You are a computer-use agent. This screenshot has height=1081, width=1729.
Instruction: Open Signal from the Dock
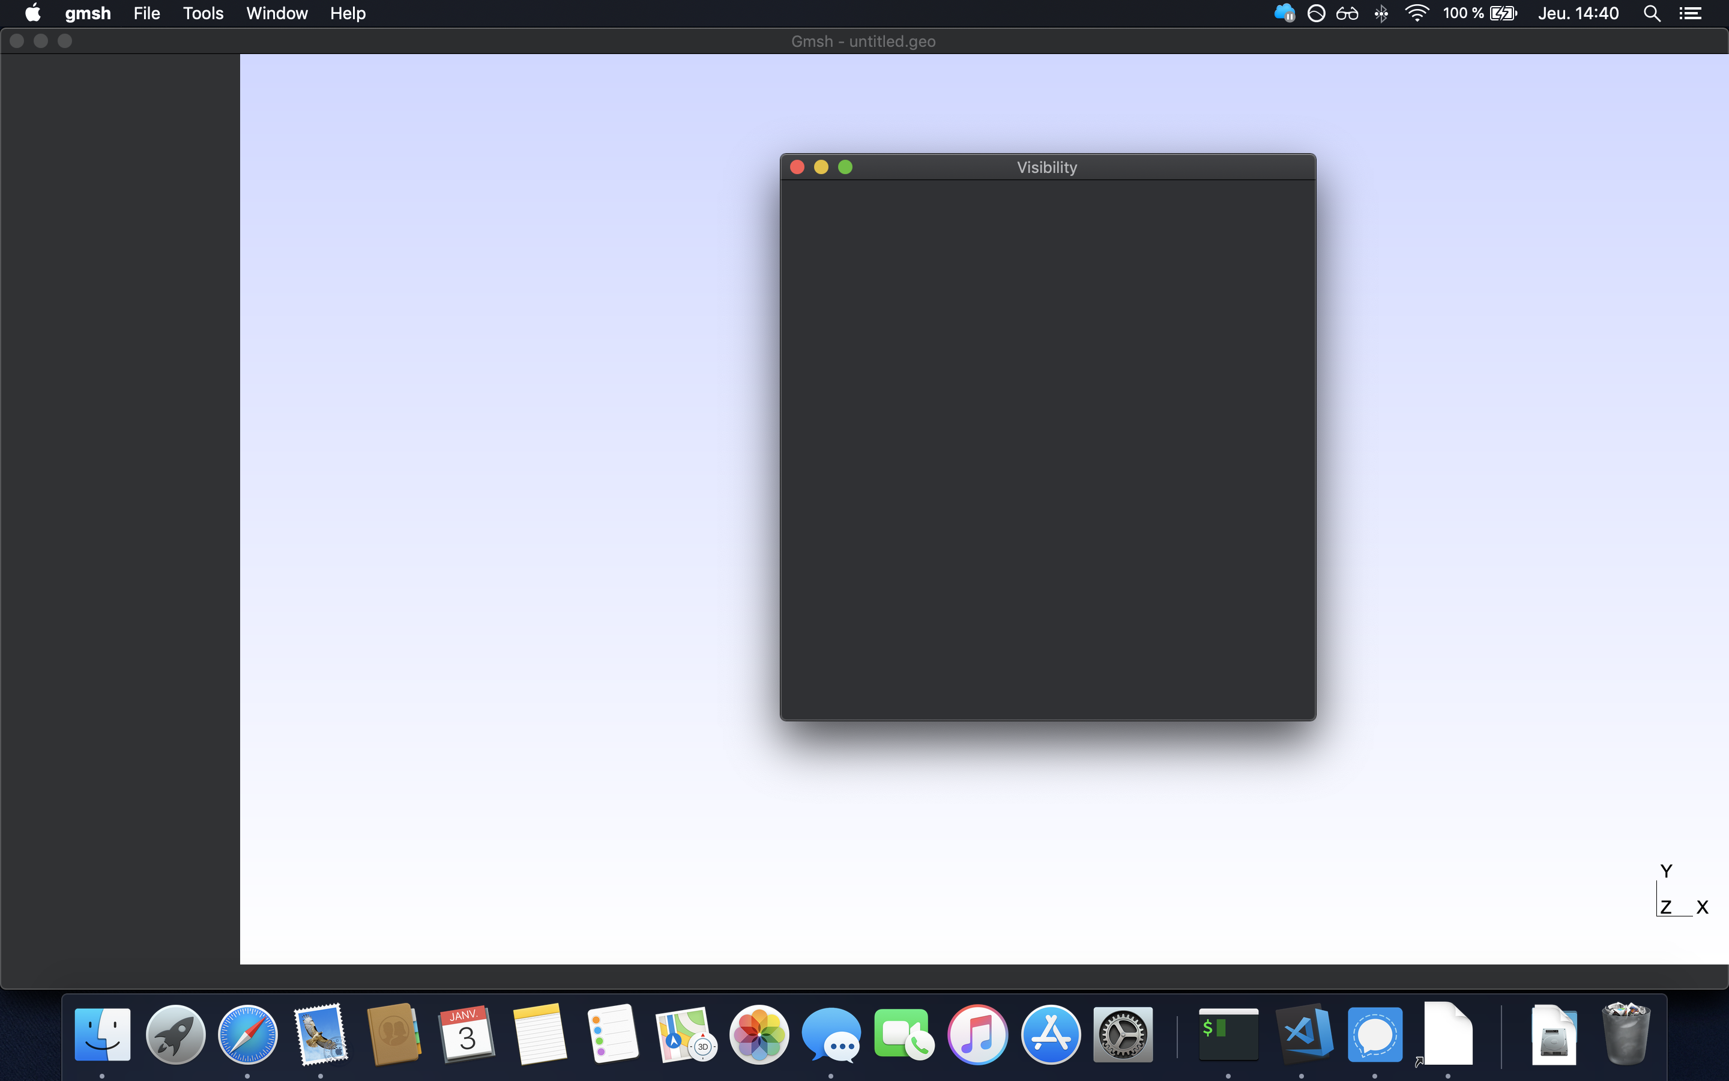1375,1035
